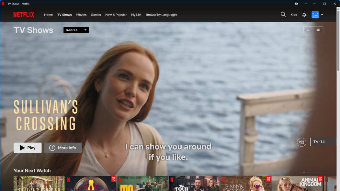This screenshot has width=340, height=191.
Task: Click the blue profile avatar
Action: (x=315, y=15)
